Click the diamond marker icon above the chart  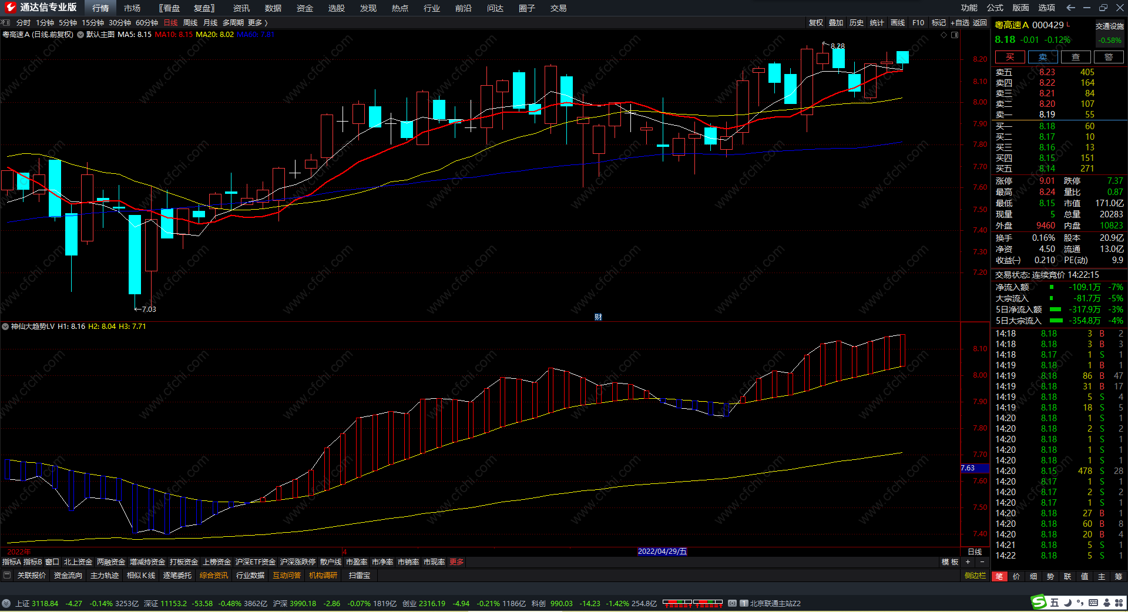(944, 35)
